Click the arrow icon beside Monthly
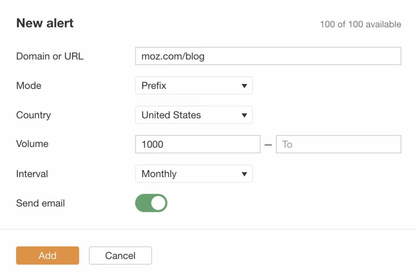This screenshot has height=273, width=416. [244, 174]
